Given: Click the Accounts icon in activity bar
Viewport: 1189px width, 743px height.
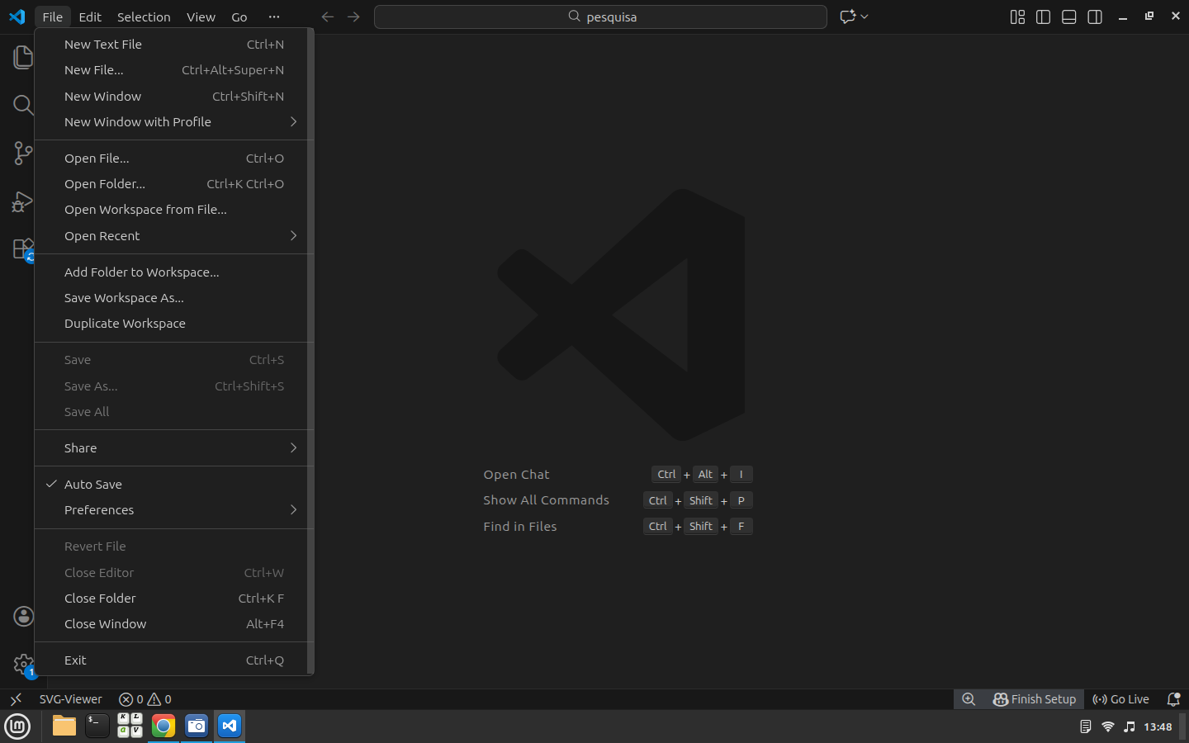Looking at the screenshot, I should point(23,616).
